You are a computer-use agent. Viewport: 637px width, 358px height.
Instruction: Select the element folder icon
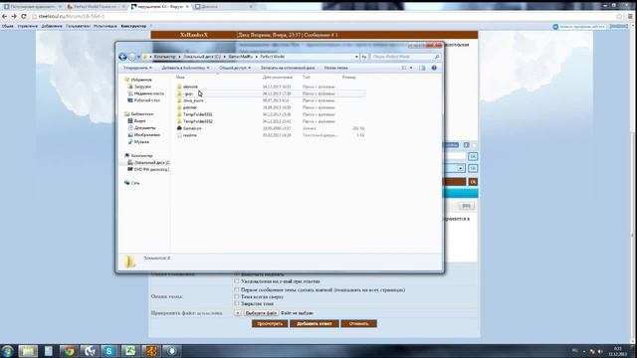(179, 87)
